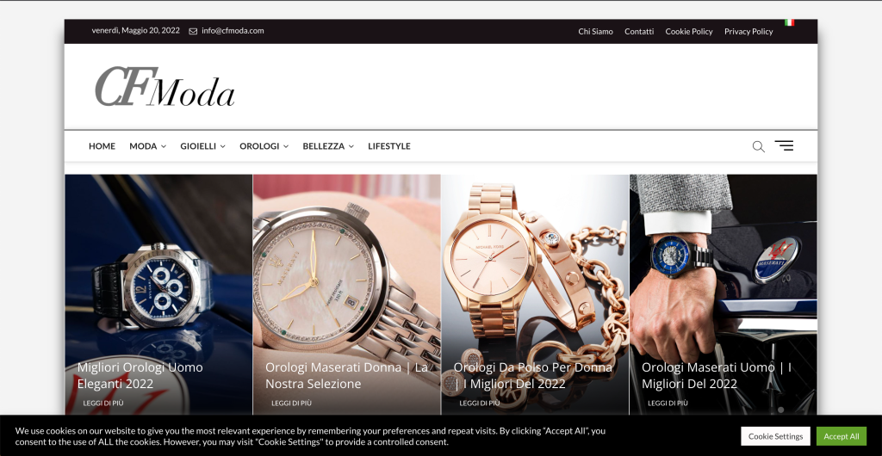Open the hamburger sidebar menu icon
Image resolution: width=882 pixels, height=456 pixels.
[784, 146]
